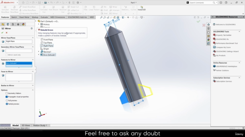Click the Save icon in the top toolbar
The height and width of the screenshot is (137, 245).
(39, 3)
